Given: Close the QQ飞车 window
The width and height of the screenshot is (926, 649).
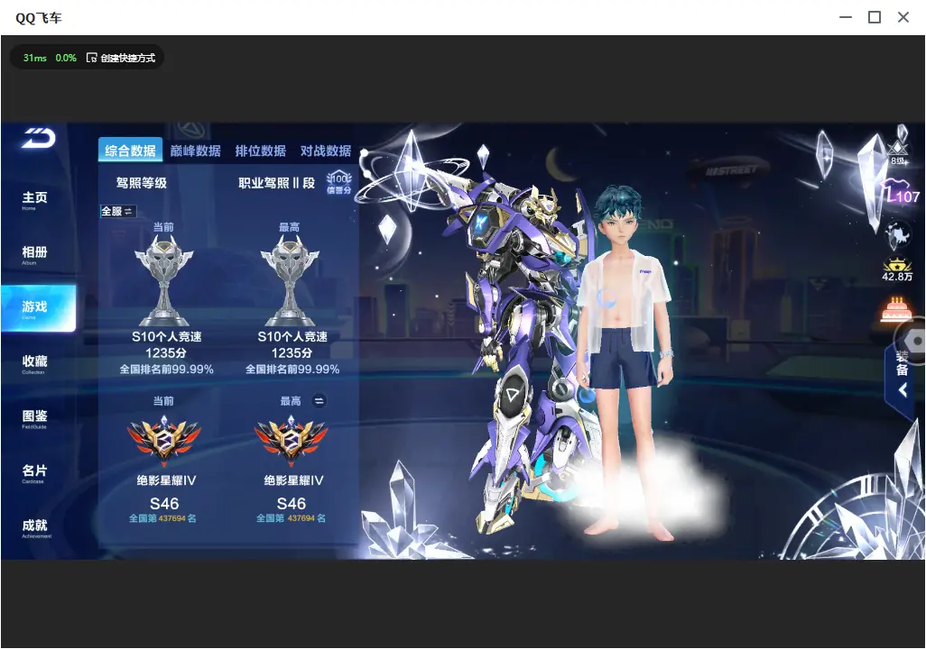Looking at the screenshot, I should [903, 18].
